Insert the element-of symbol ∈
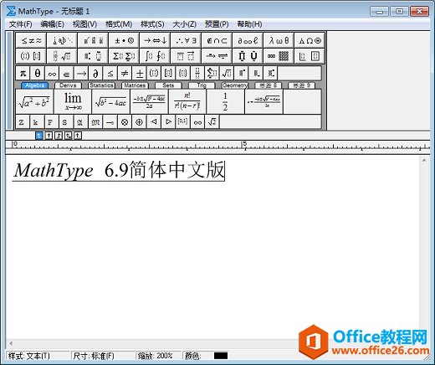Viewport: 435px width, 365px height. coord(66,74)
